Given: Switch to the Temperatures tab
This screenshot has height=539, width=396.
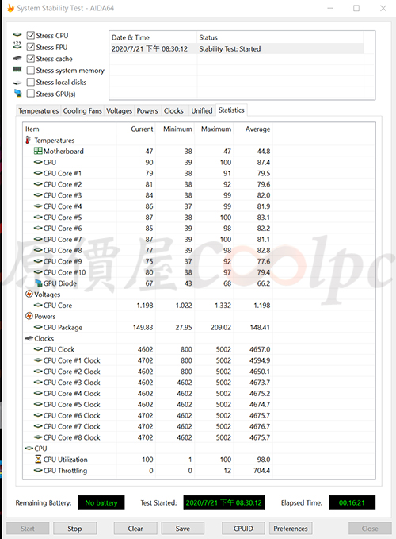Looking at the screenshot, I should 38,110.
